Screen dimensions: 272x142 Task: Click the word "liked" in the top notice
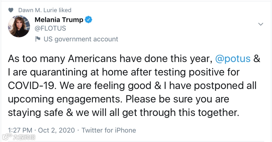coord(65,10)
